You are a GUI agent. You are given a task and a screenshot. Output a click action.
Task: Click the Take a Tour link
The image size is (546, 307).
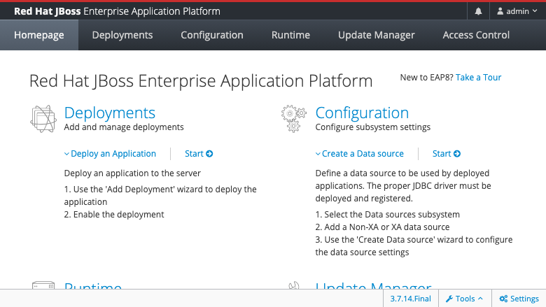478,77
